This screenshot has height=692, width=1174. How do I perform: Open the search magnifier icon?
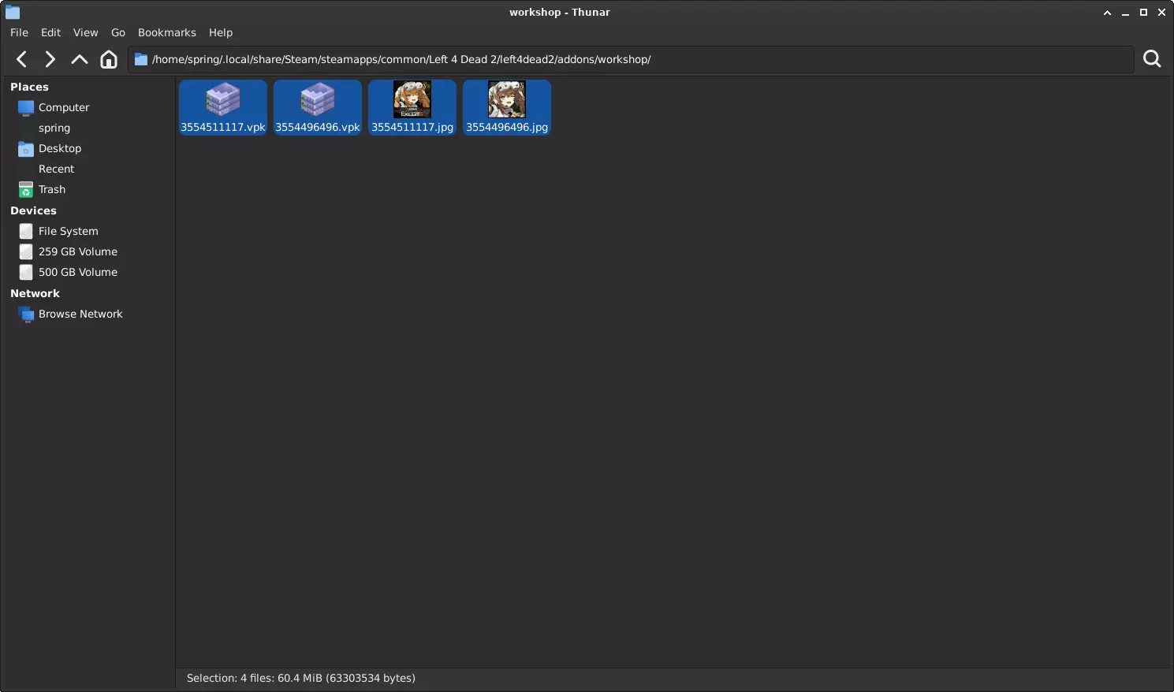point(1152,59)
